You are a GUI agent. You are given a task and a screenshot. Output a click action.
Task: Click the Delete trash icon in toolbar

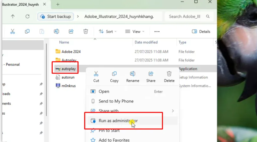86,32
